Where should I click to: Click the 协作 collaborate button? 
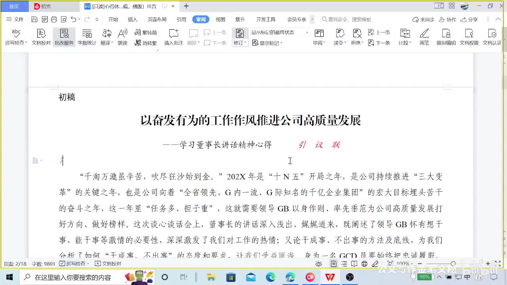(x=448, y=19)
